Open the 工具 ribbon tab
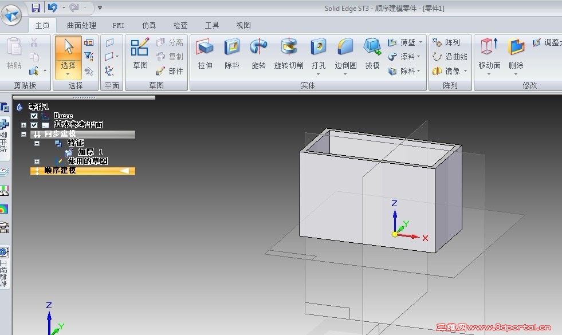Viewport: 562px width, 335px height. [212, 25]
